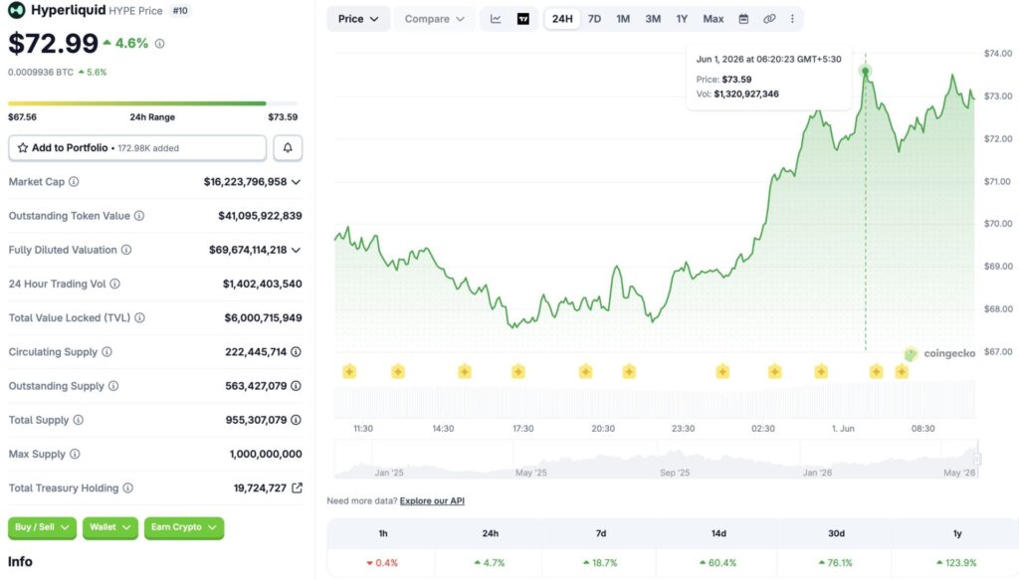
Task: Click info icon next to Outstanding Supply label
Action: tap(113, 386)
